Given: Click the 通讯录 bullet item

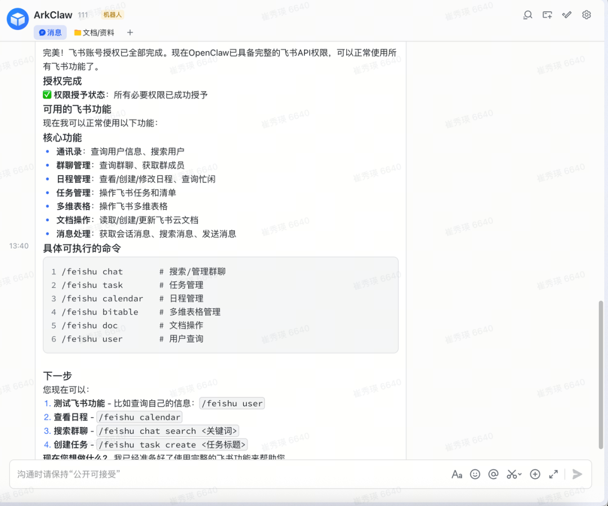Looking at the screenshot, I should (x=120, y=151).
